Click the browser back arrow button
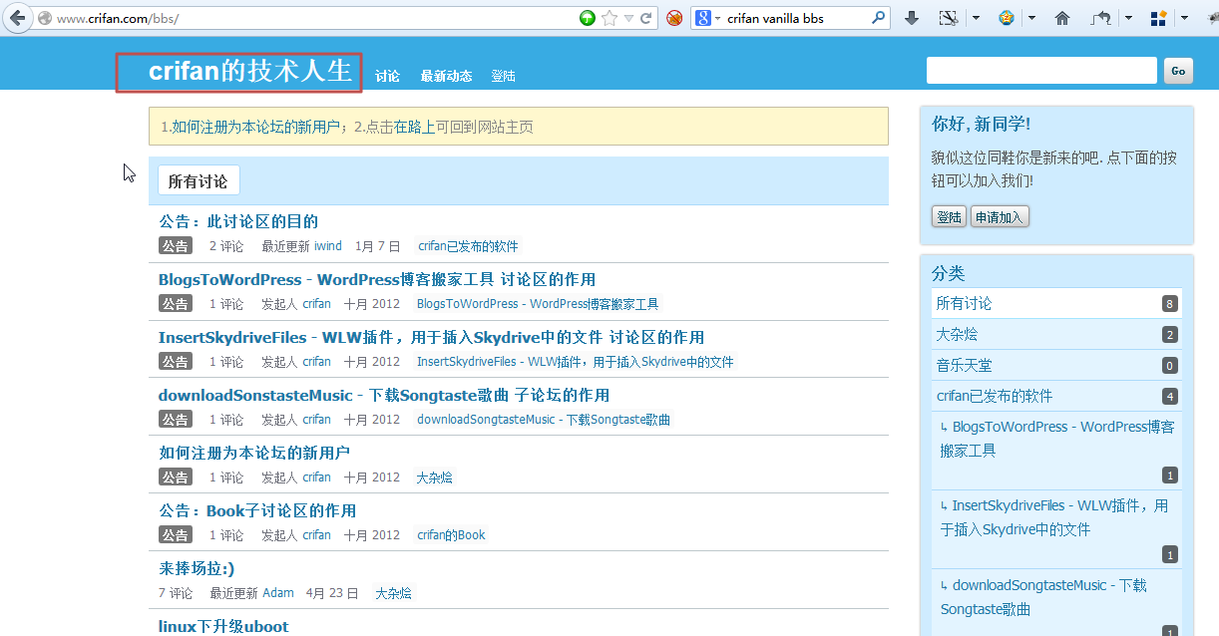The height and width of the screenshot is (636, 1219). [17, 18]
